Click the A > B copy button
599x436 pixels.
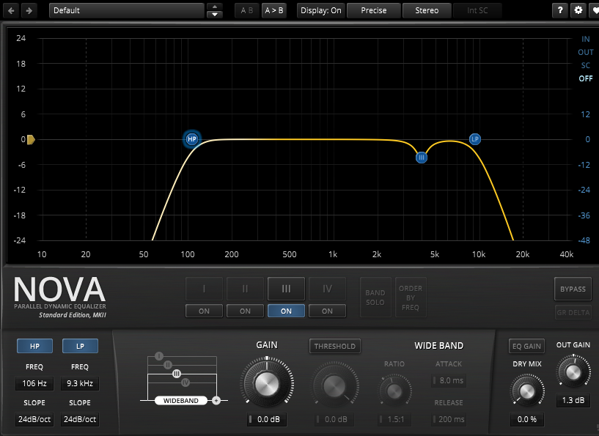click(274, 11)
